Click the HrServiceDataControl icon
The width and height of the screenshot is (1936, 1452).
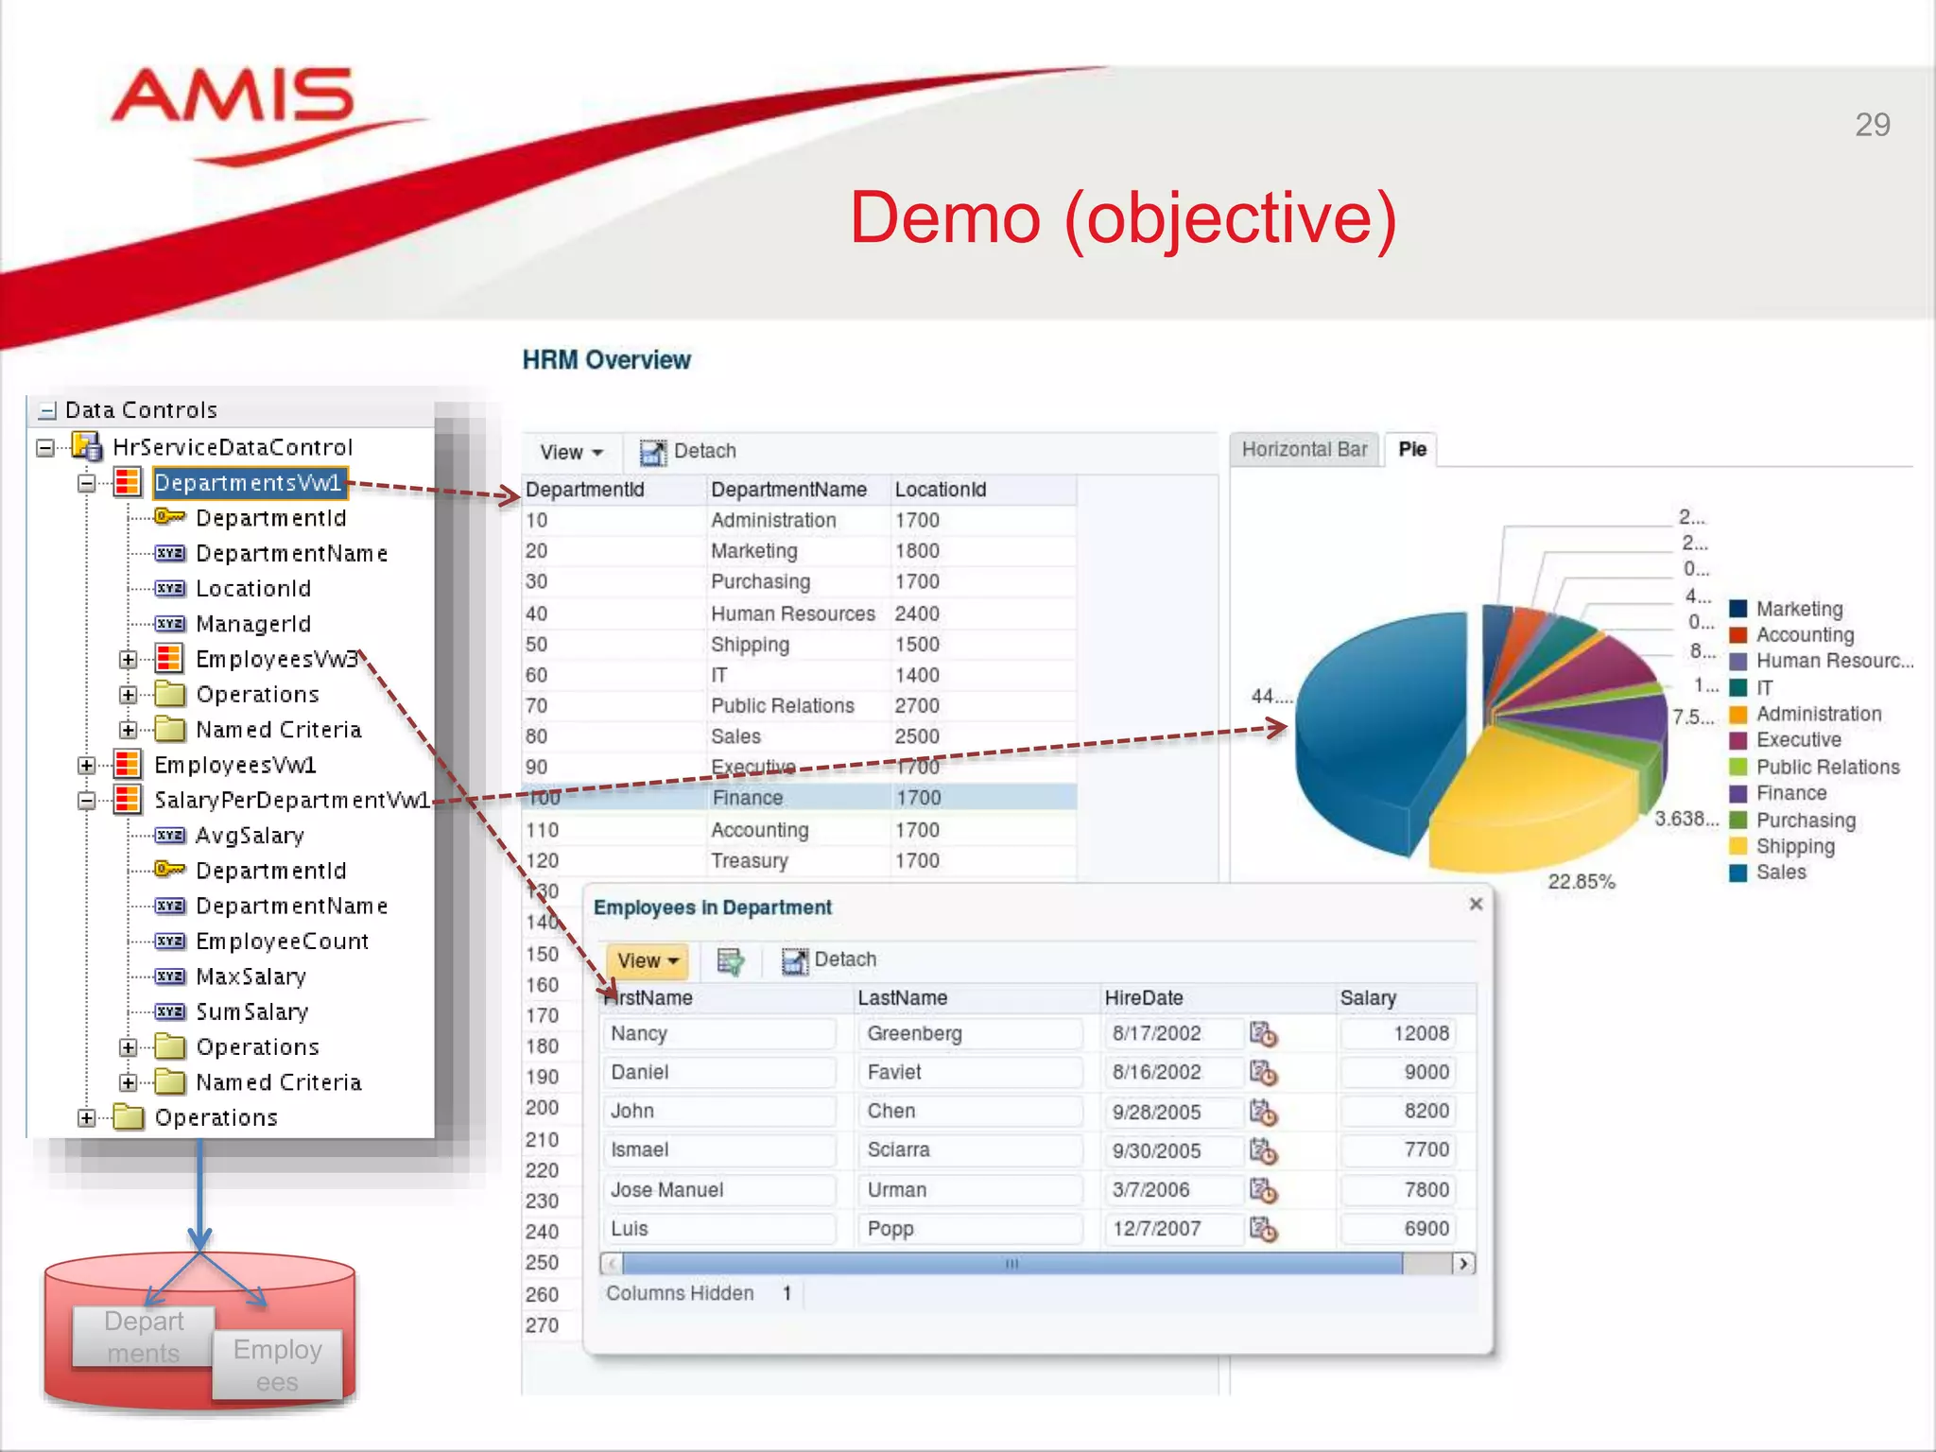pos(87,447)
